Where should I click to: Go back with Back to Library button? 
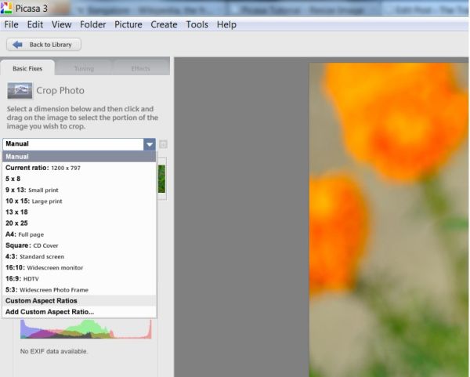point(44,45)
